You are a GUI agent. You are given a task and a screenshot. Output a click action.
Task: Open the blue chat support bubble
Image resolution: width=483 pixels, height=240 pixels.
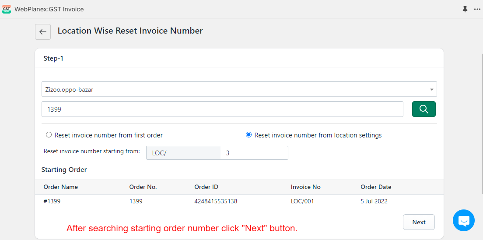464,220
